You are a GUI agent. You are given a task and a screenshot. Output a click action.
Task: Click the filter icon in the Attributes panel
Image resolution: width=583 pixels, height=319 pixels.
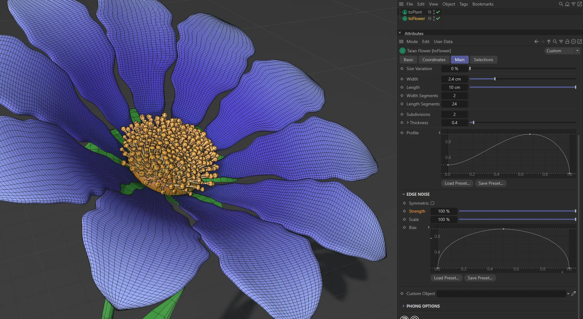pos(561,41)
